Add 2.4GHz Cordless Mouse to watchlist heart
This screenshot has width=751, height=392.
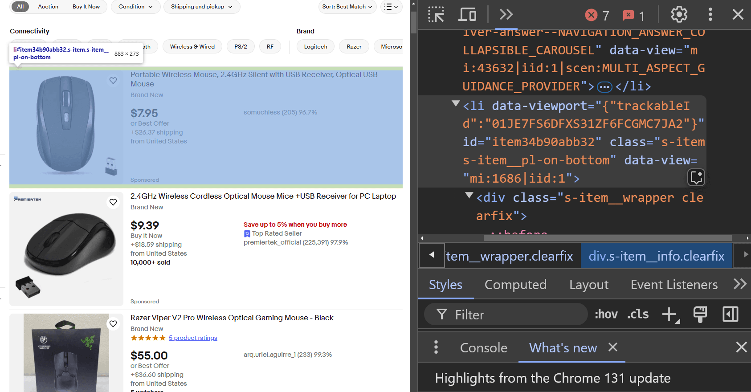pyautogui.click(x=113, y=202)
